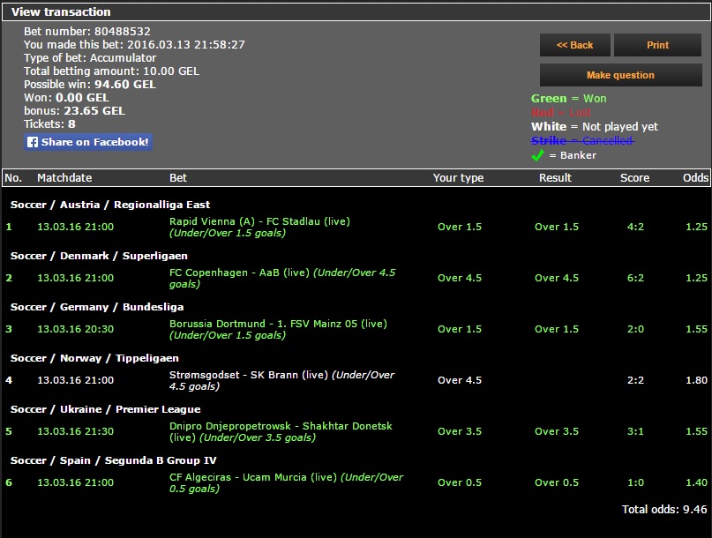
Task: Select the No. column header
Action: pos(13,178)
